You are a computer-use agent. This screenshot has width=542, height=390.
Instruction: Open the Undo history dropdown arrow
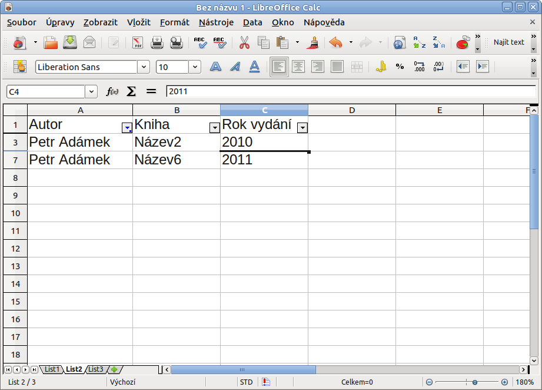(x=351, y=42)
